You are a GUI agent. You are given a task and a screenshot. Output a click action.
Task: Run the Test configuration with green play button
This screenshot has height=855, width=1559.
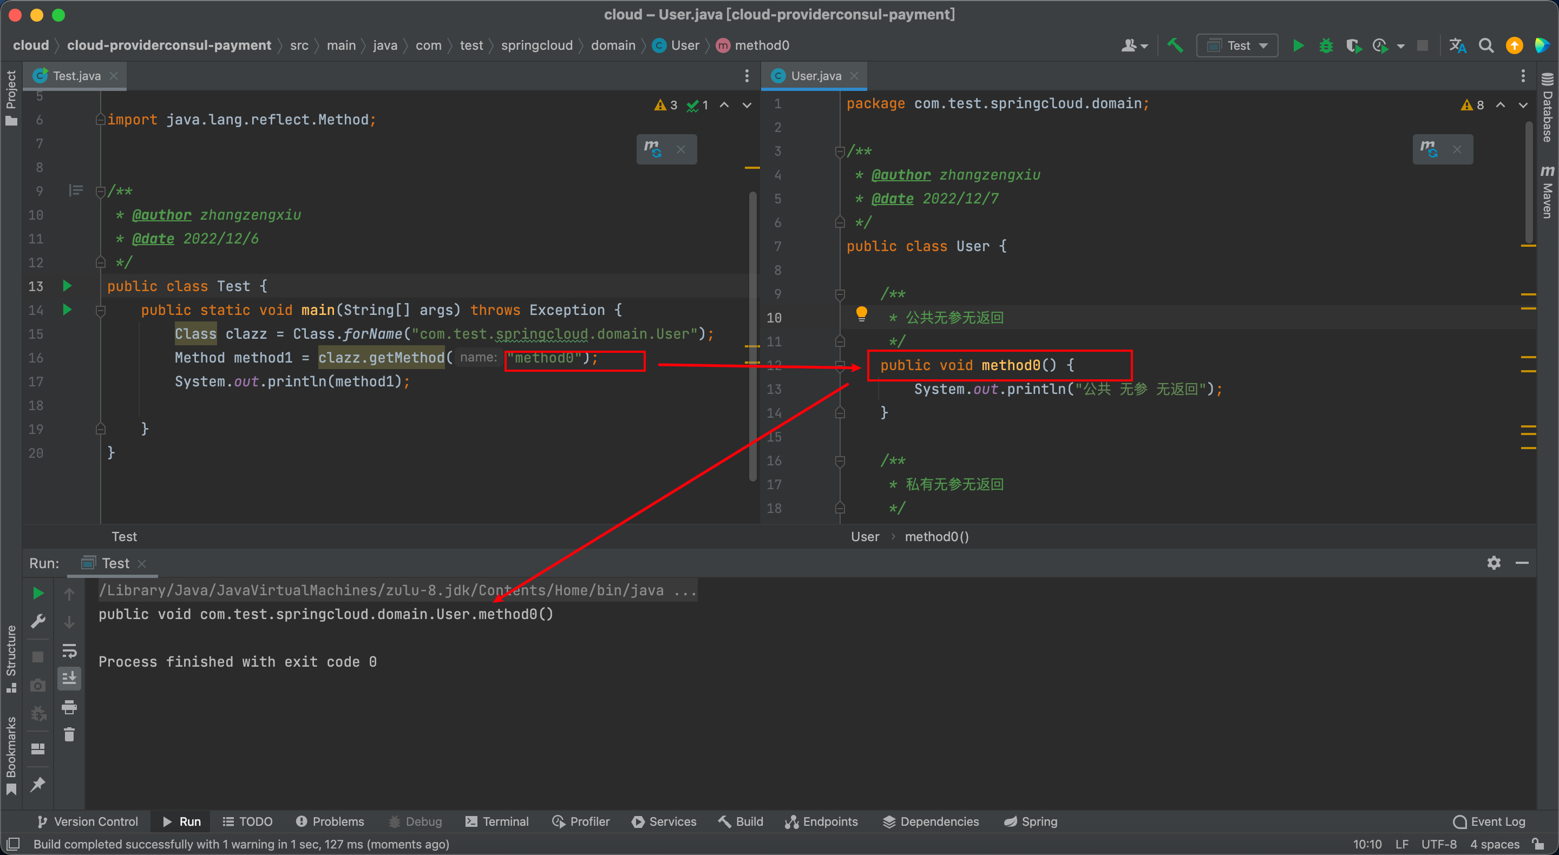[1298, 45]
